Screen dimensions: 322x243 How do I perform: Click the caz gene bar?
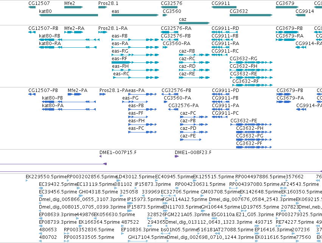point(194,23)
